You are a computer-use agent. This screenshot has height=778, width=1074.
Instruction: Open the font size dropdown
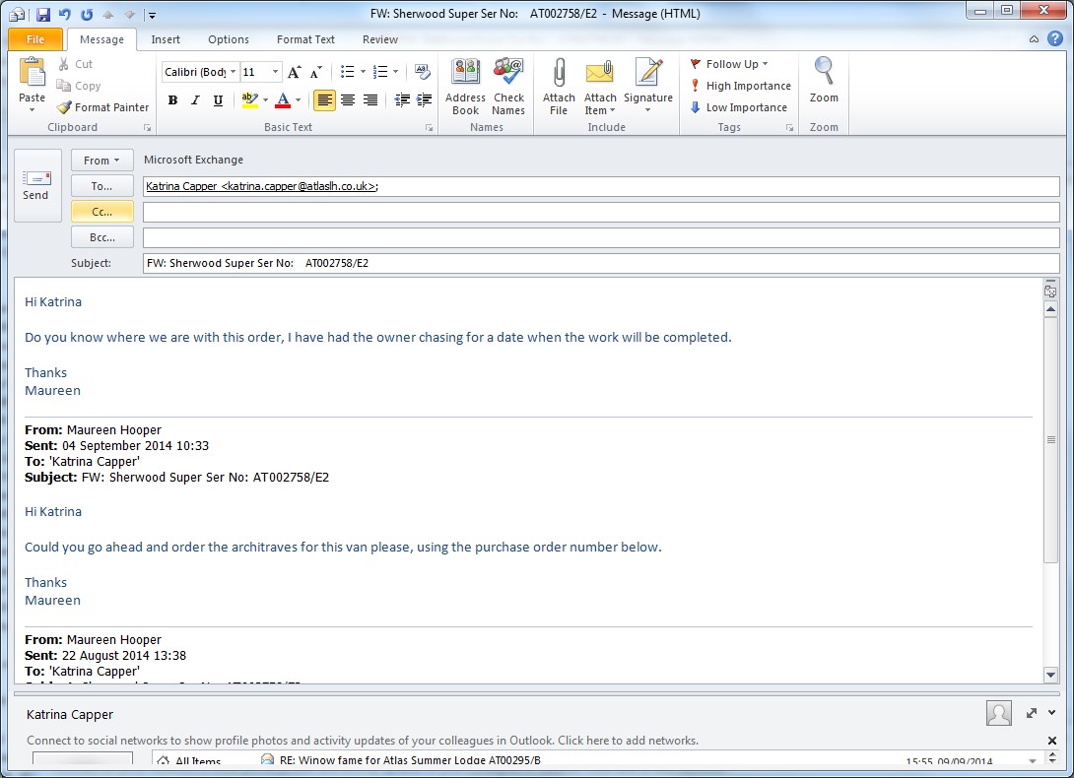275,72
